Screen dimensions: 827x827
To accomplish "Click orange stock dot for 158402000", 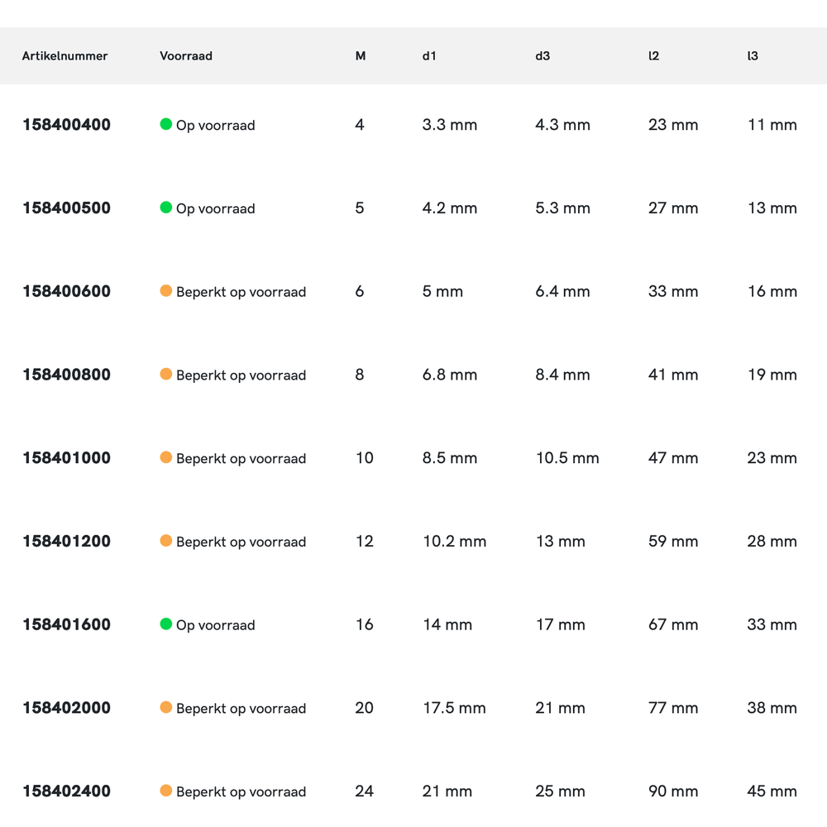I will click(x=165, y=708).
